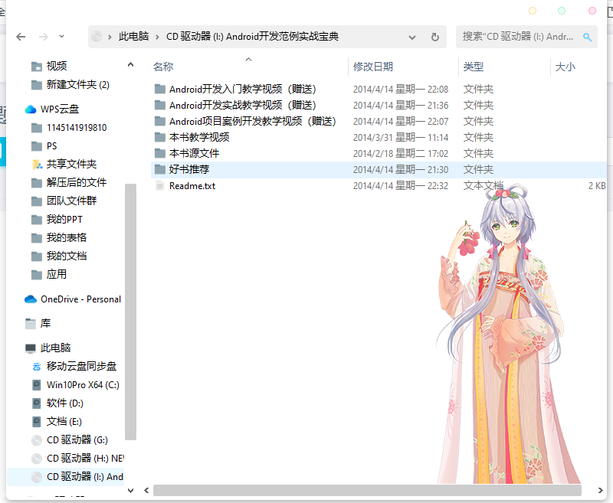
Task: Open 解压后的文件 in the sidebar
Action: pos(76,182)
